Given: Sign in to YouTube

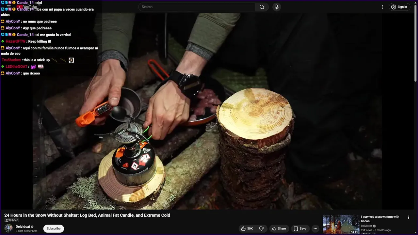Looking at the screenshot, I should click(x=399, y=7).
